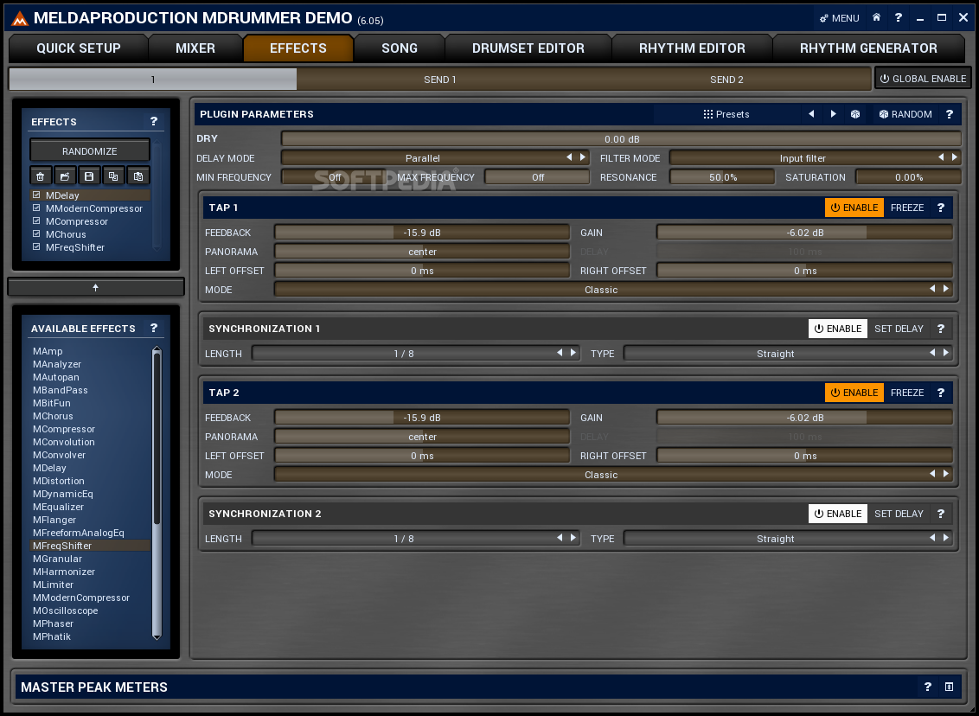
Task: Toggle Global Enable button
Action: 923,79
